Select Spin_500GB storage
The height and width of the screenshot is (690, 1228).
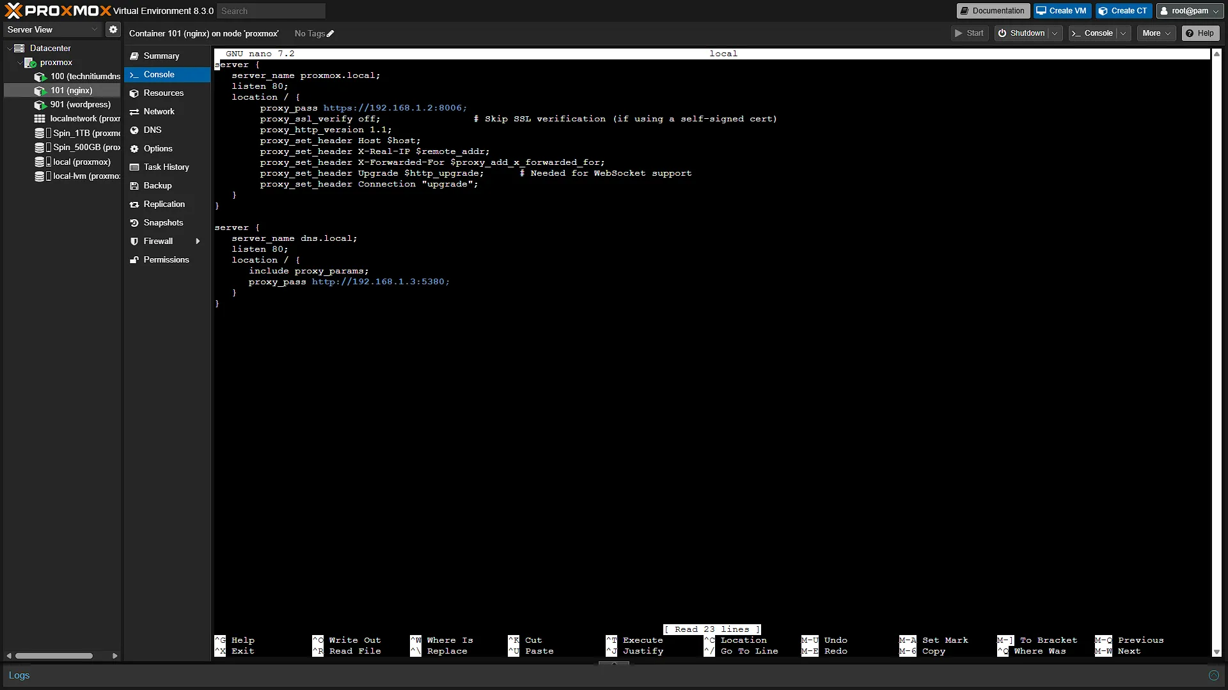click(62, 148)
